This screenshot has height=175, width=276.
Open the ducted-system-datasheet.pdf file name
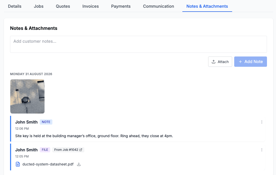click(48, 164)
